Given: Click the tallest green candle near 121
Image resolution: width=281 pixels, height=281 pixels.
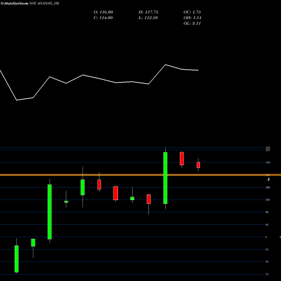Looking at the screenshot, I should pyautogui.click(x=165, y=178).
